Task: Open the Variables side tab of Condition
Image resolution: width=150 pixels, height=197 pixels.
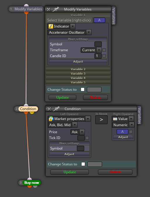Action: pyautogui.click(x=139, y=115)
